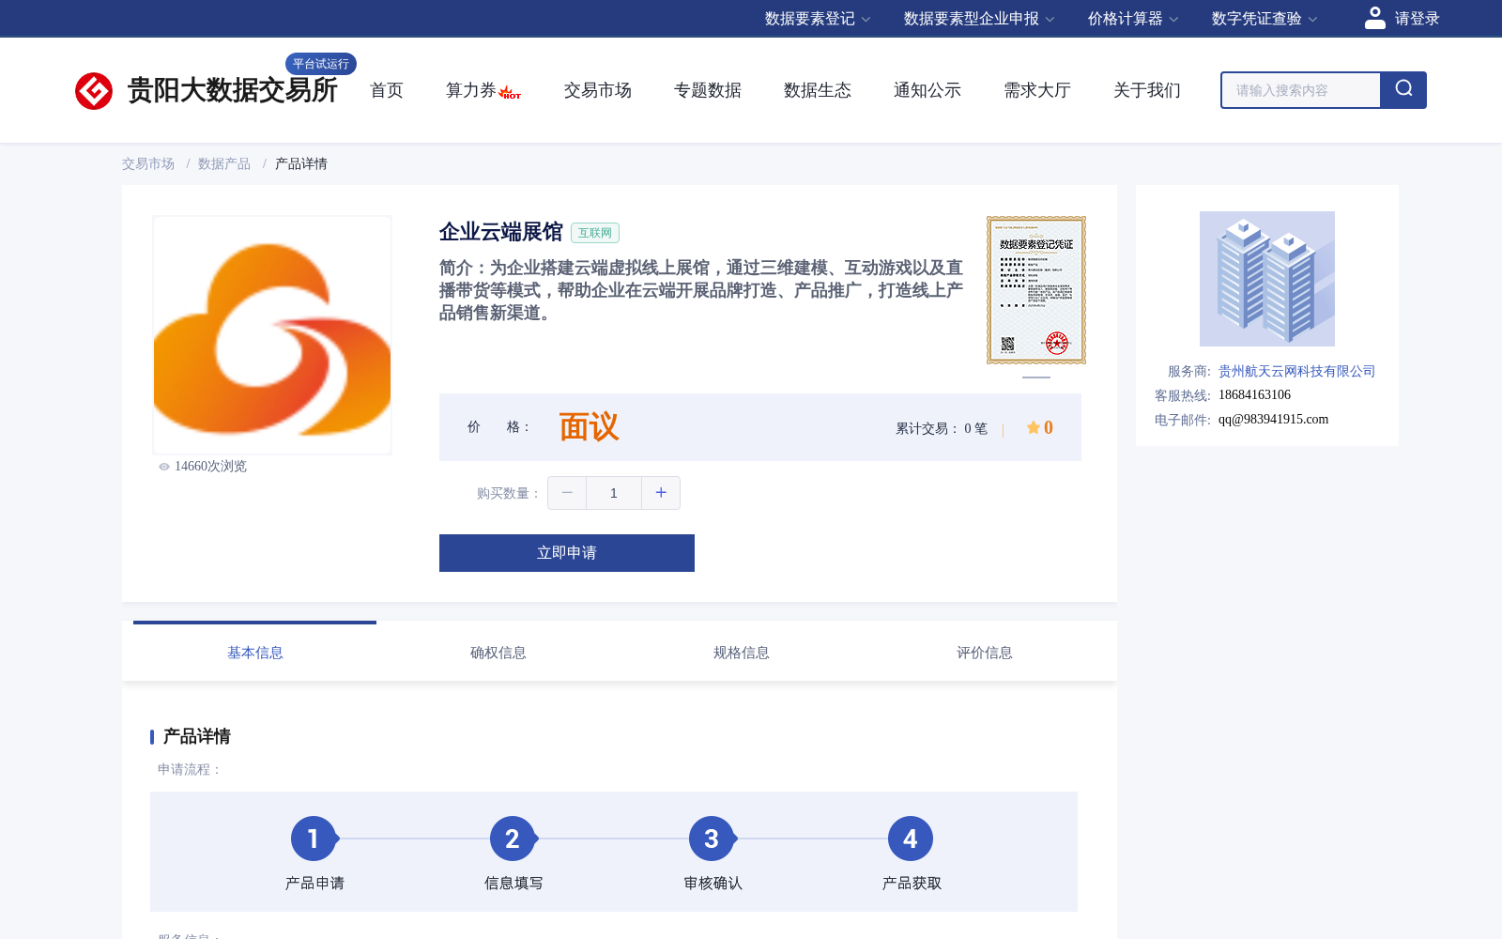Image resolution: width=1502 pixels, height=939 pixels.
Task: Click step 3 审核确认 circle
Action: click(712, 839)
